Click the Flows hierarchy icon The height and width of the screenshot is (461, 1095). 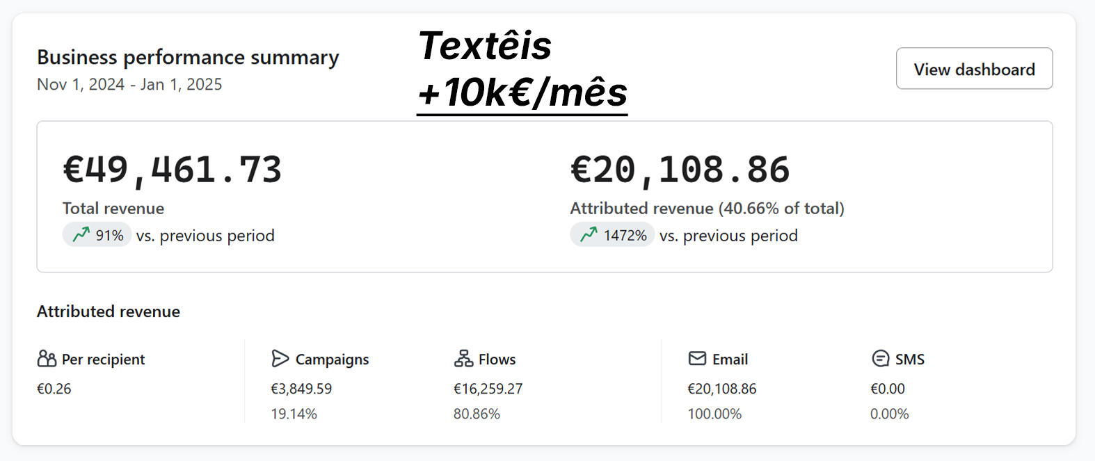[x=463, y=359]
